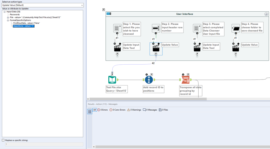Screen dimensions: 270x149
Task: Click the Step 4 choose folder annotation
Action: 252,27
